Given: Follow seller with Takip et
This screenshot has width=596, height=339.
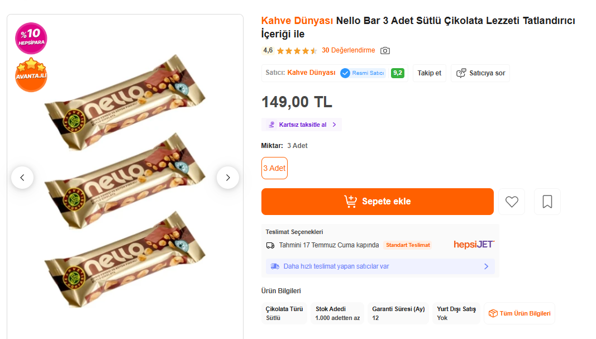Looking at the screenshot, I should pos(430,73).
